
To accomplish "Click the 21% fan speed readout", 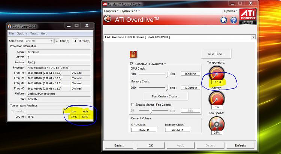I will (x=217, y=133).
